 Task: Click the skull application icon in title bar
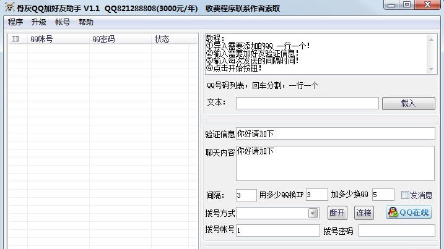[10, 7]
